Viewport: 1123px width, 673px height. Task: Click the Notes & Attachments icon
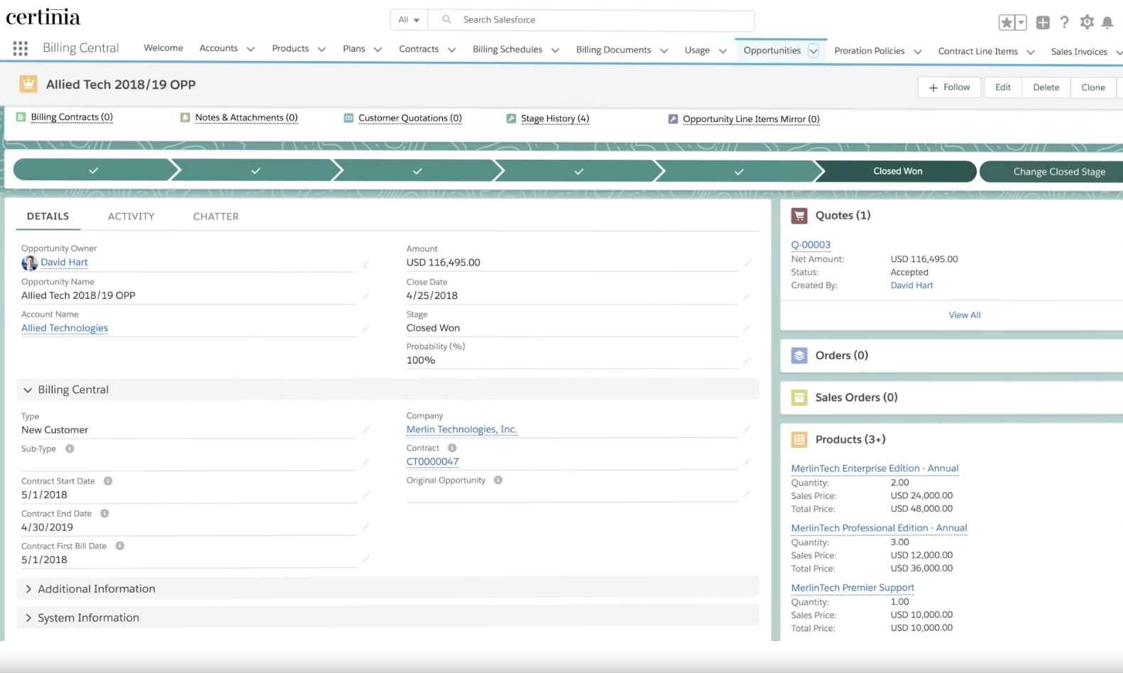[x=185, y=118]
